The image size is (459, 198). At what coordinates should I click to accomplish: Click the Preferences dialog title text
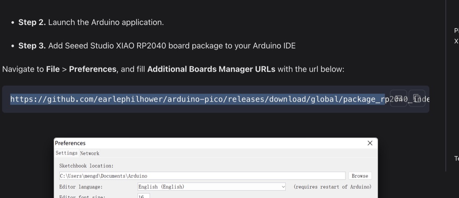pos(70,143)
